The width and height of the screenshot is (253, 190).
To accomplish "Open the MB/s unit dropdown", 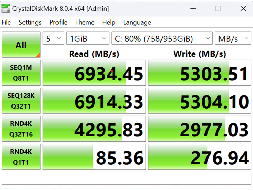I will 233,38.
